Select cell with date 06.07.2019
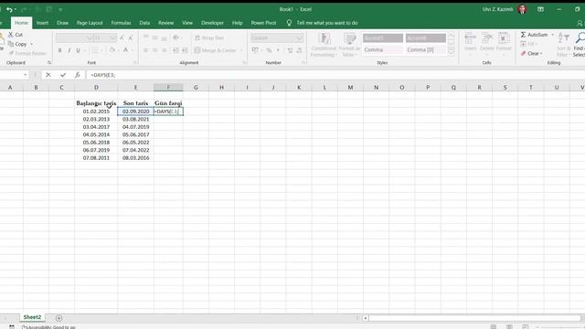This screenshot has width=585, height=329. (x=96, y=150)
